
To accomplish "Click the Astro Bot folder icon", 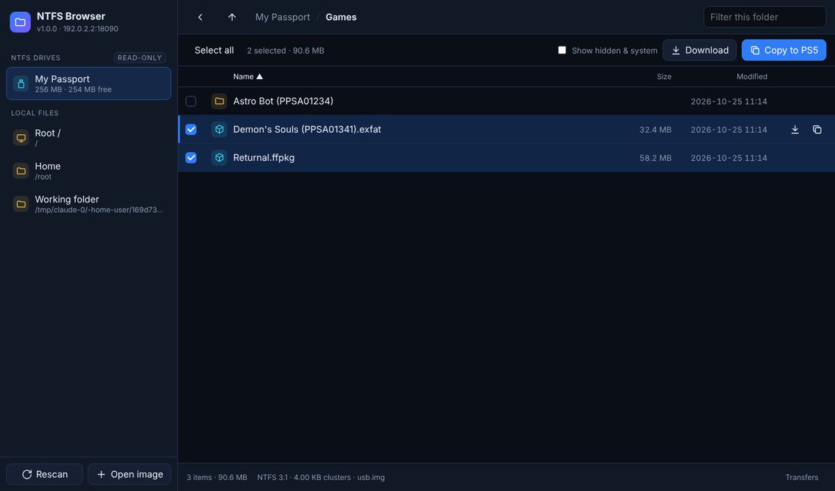I will 219,102.
